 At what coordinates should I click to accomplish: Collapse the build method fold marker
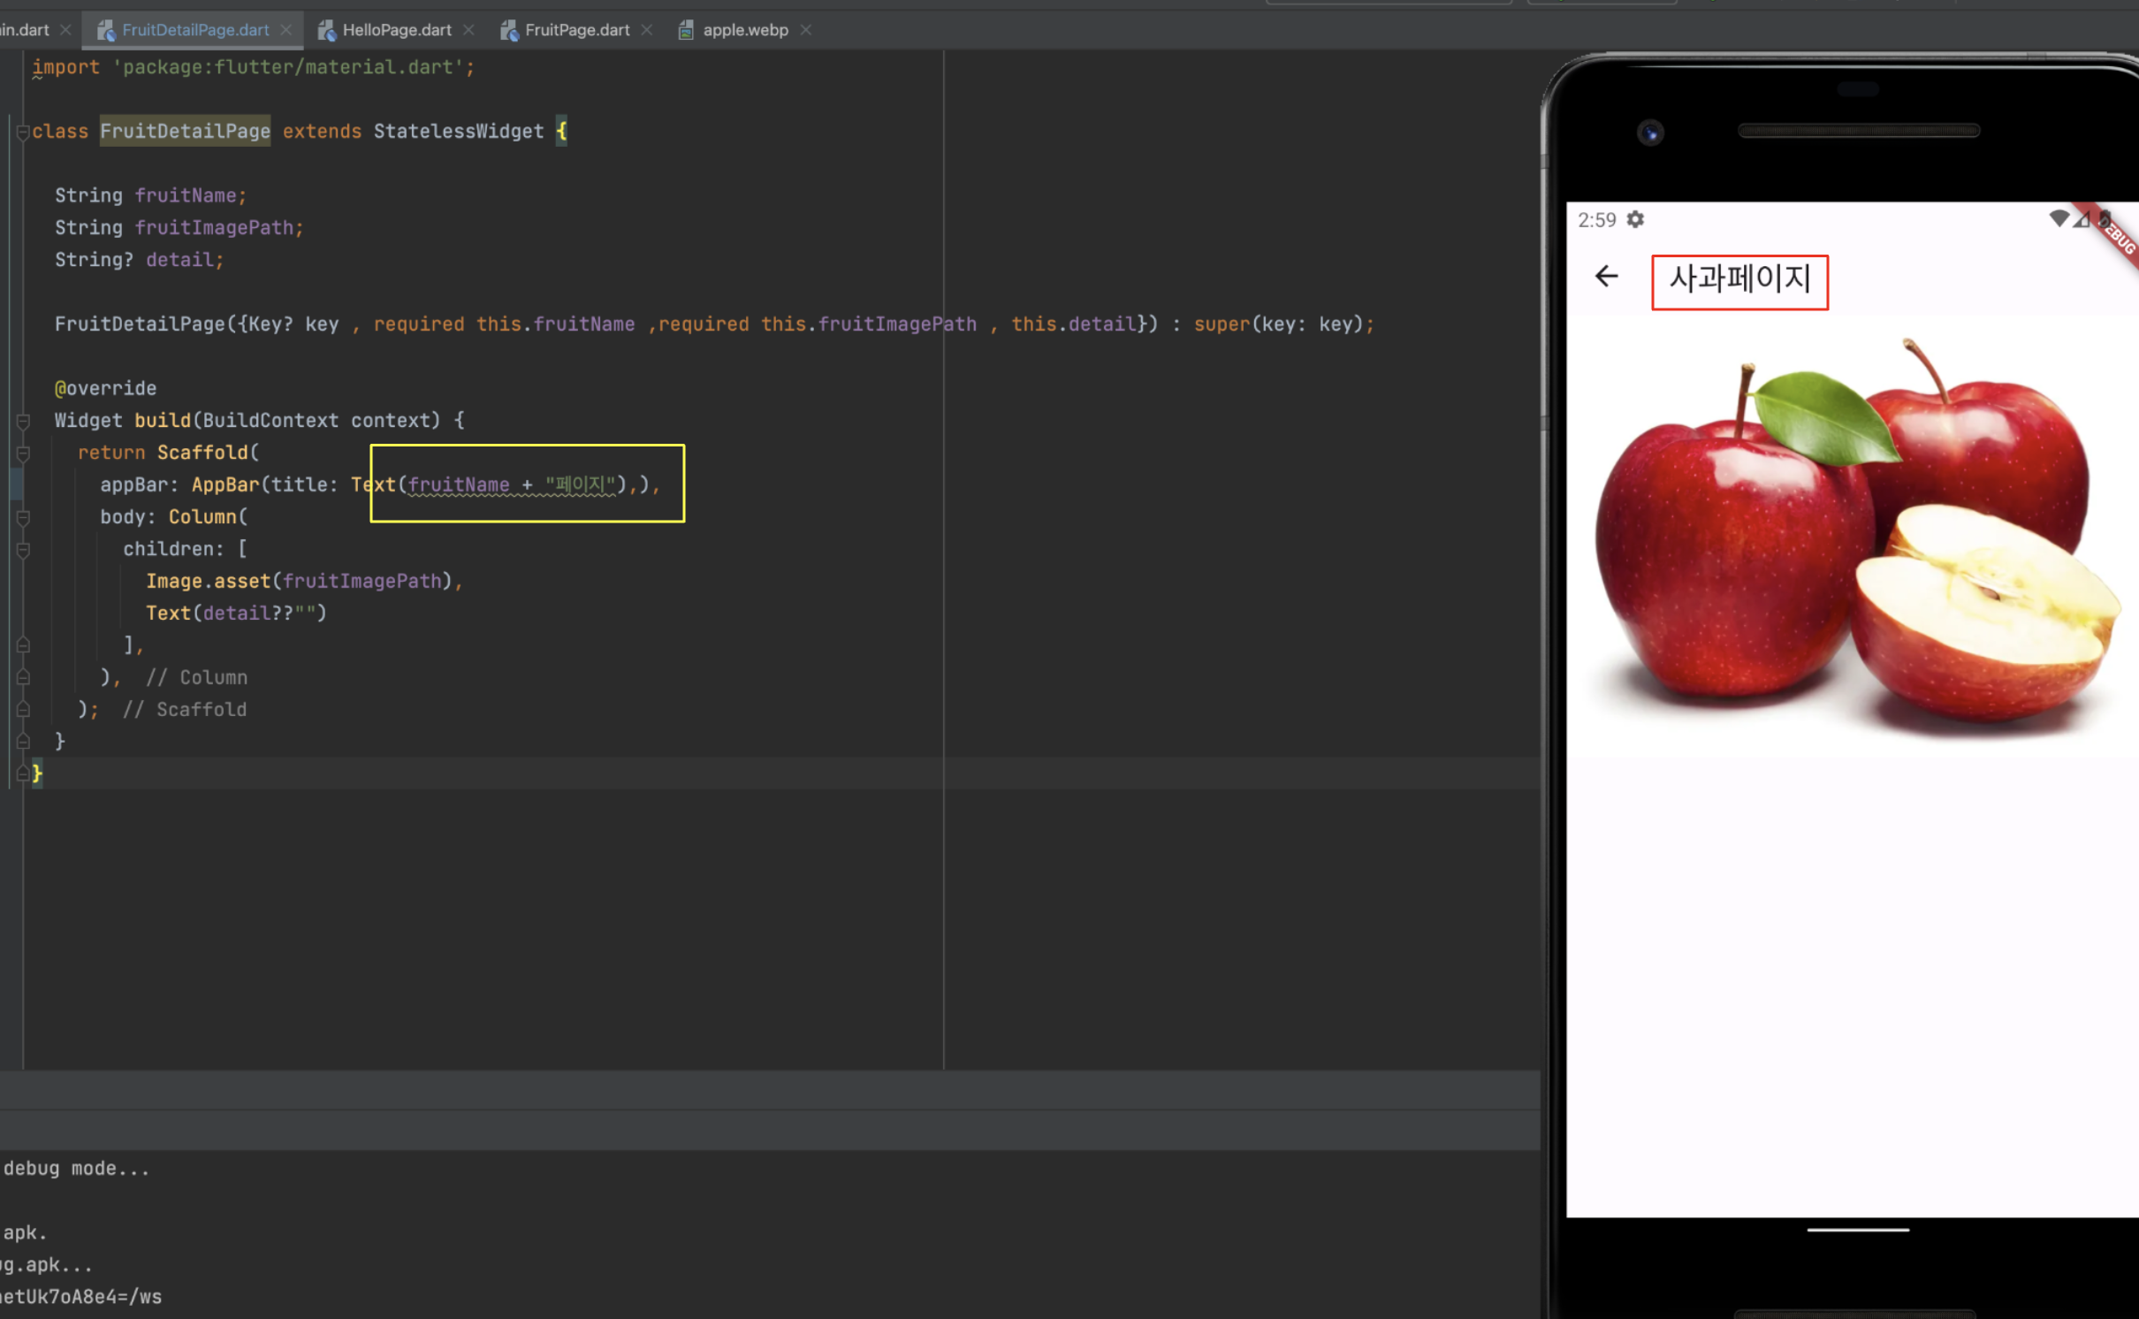(x=23, y=421)
